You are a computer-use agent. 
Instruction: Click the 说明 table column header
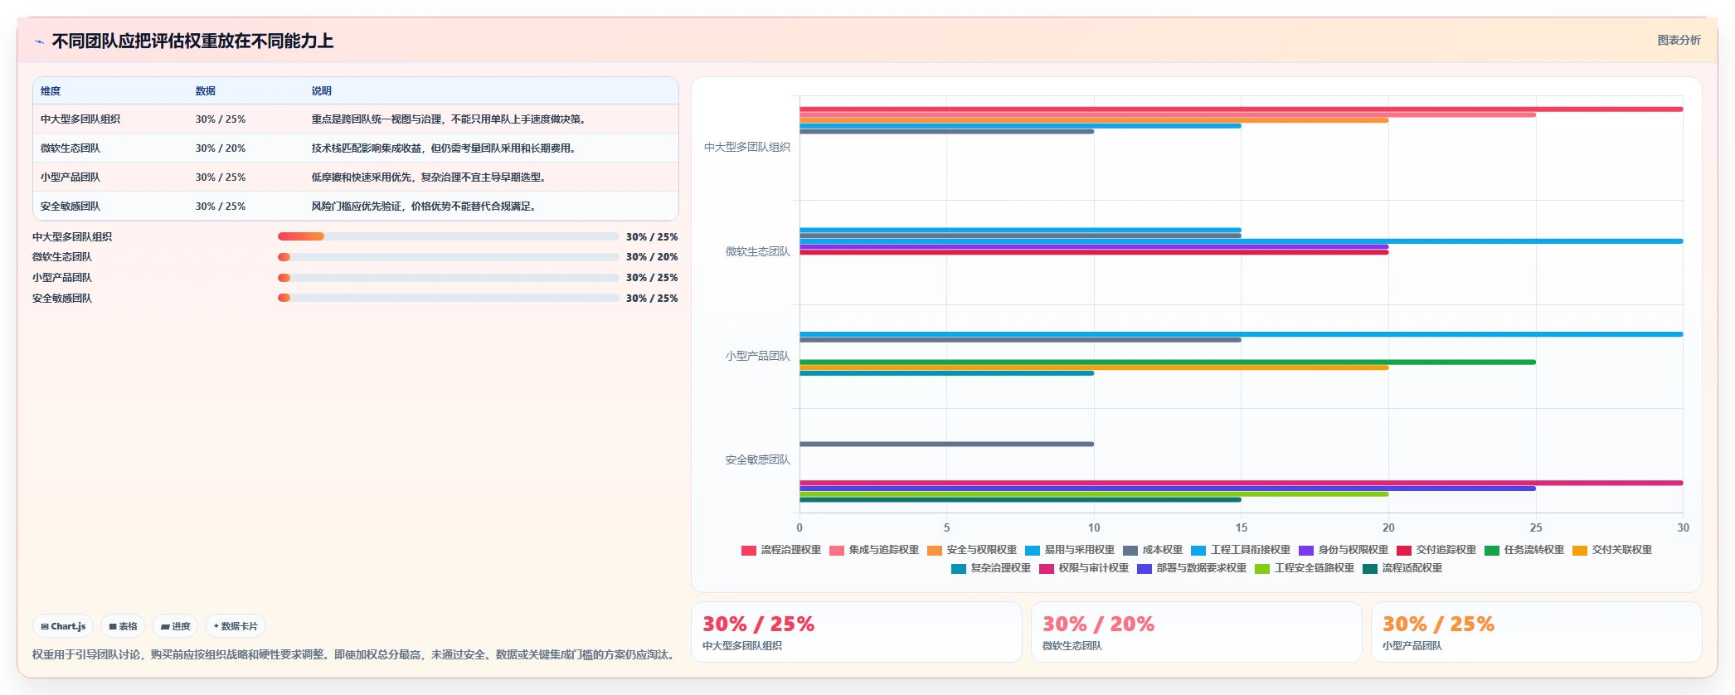click(322, 91)
